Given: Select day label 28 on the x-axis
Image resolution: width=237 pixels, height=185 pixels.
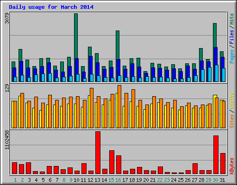Looking at the screenshot, I should click(201, 180).
